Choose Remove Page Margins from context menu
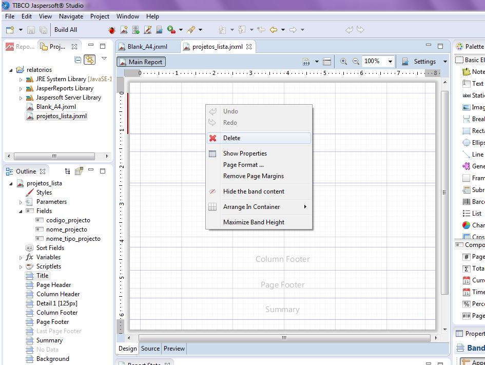Screen dimensions: 485x365 coord(259,176)
